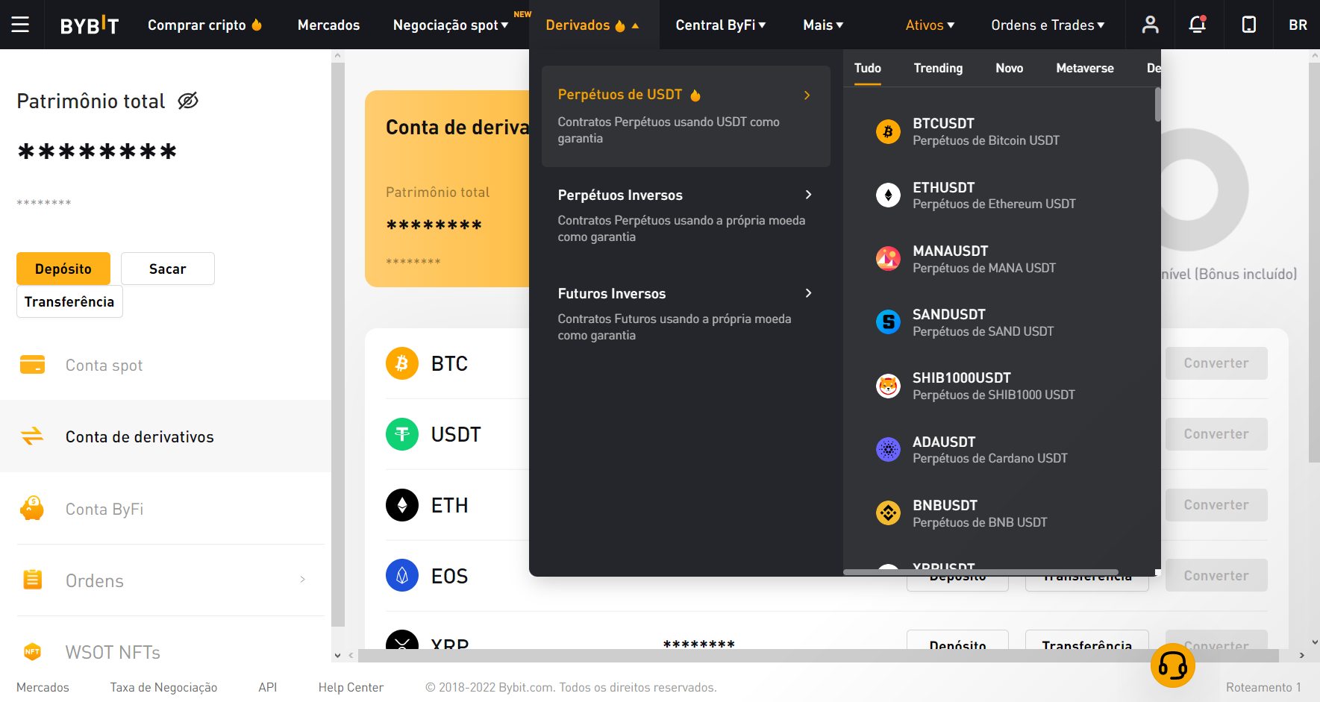Select the Trending tab
This screenshot has width=1320, height=702.
tap(938, 68)
